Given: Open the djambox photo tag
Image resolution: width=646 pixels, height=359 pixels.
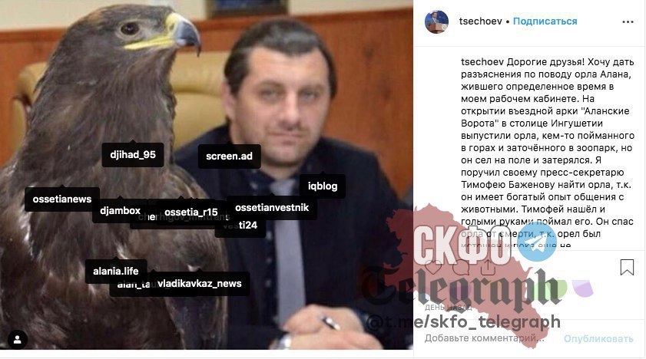Looking at the screenshot, I should pyautogui.click(x=121, y=210).
